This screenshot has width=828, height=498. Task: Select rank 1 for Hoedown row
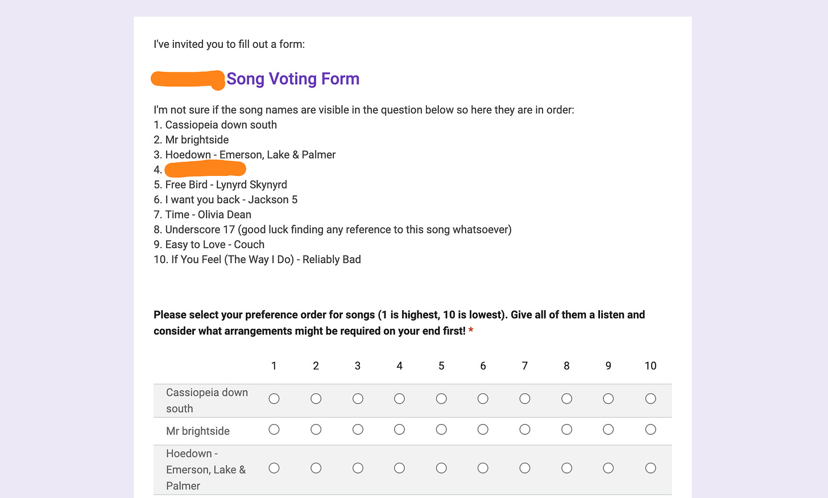[x=274, y=468]
